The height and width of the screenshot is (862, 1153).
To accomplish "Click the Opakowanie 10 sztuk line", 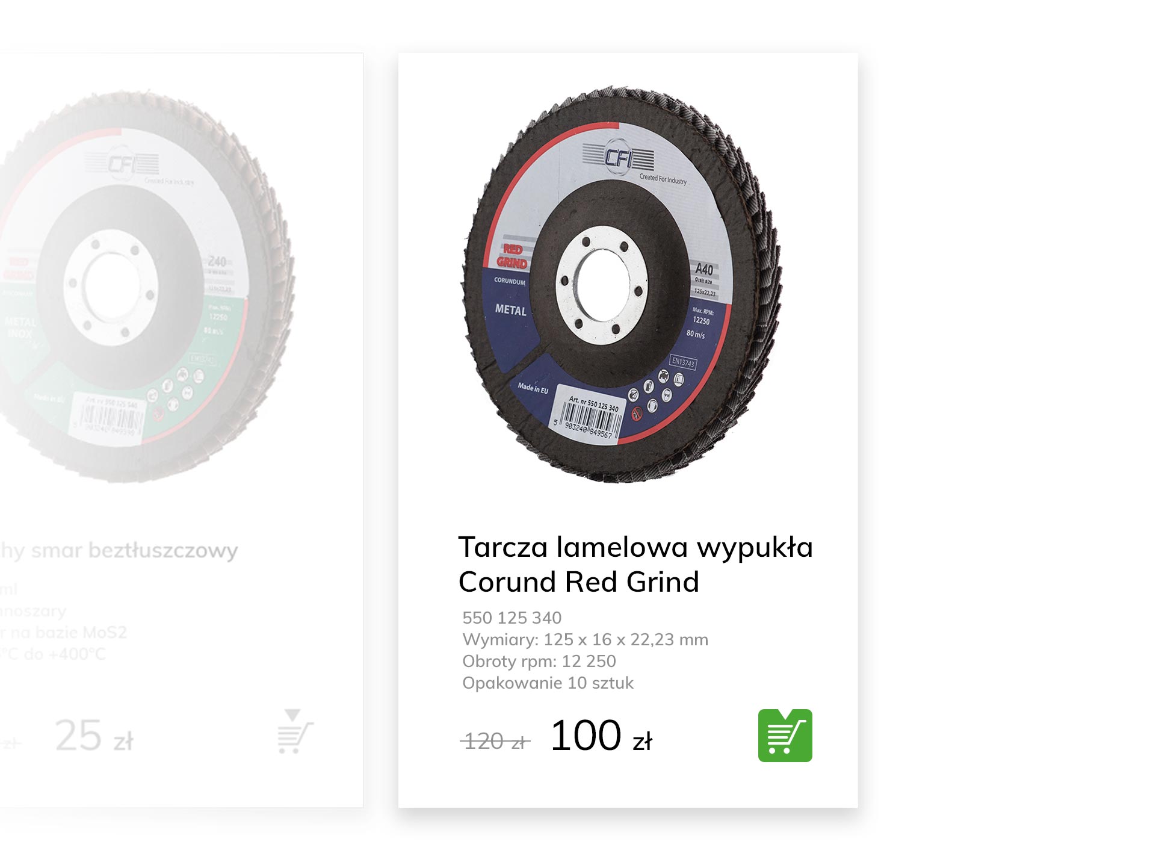I will pos(548,683).
